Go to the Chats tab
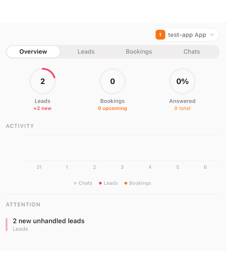 click(192, 52)
